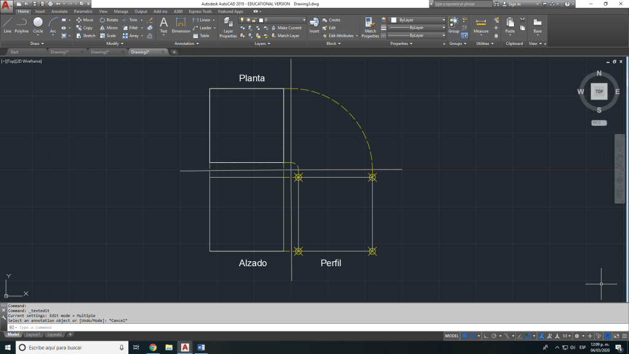Toggle object snap in status bar
Image resolution: width=629 pixels, height=354 pixels.
coord(527,336)
